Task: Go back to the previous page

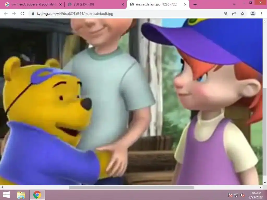Action: pos(6,14)
